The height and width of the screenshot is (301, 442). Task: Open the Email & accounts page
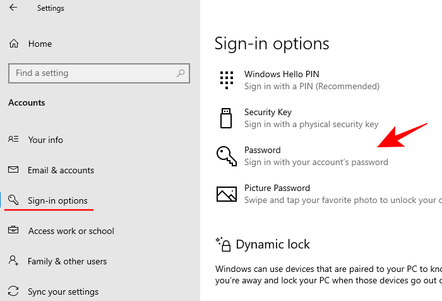(61, 170)
